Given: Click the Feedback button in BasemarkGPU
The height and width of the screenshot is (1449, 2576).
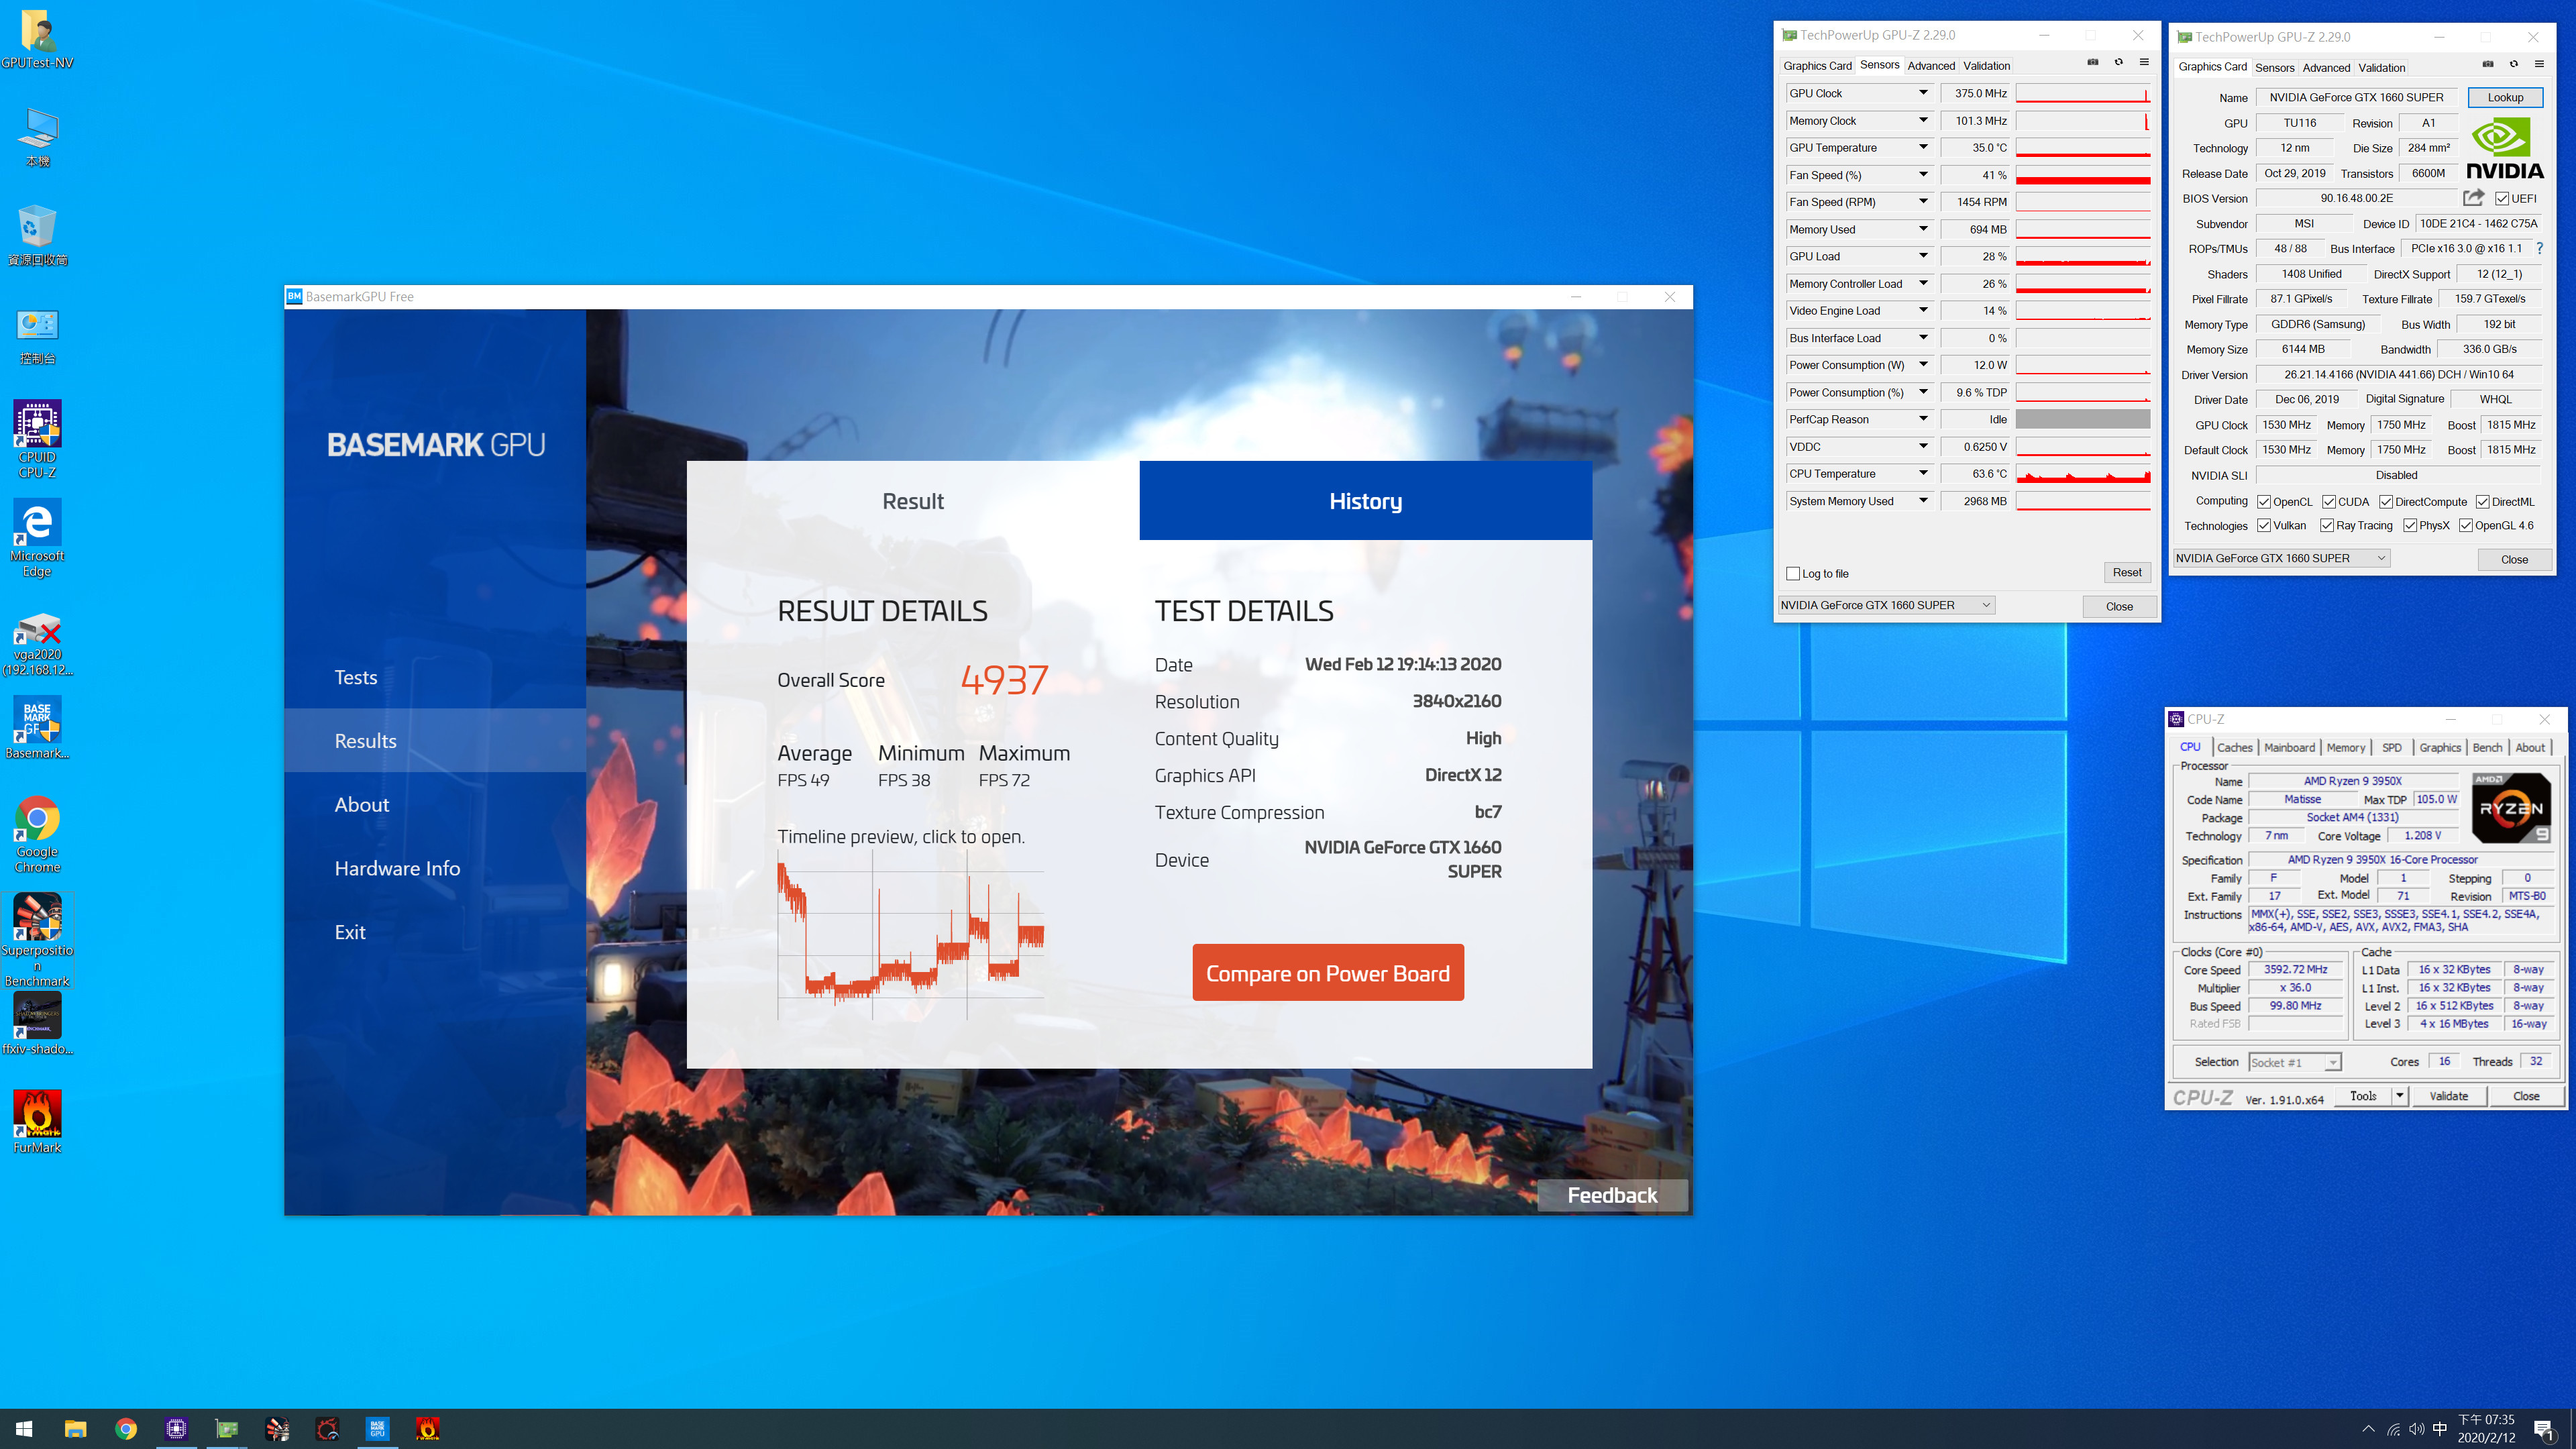Looking at the screenshot, I should tap(1612, 1195).
